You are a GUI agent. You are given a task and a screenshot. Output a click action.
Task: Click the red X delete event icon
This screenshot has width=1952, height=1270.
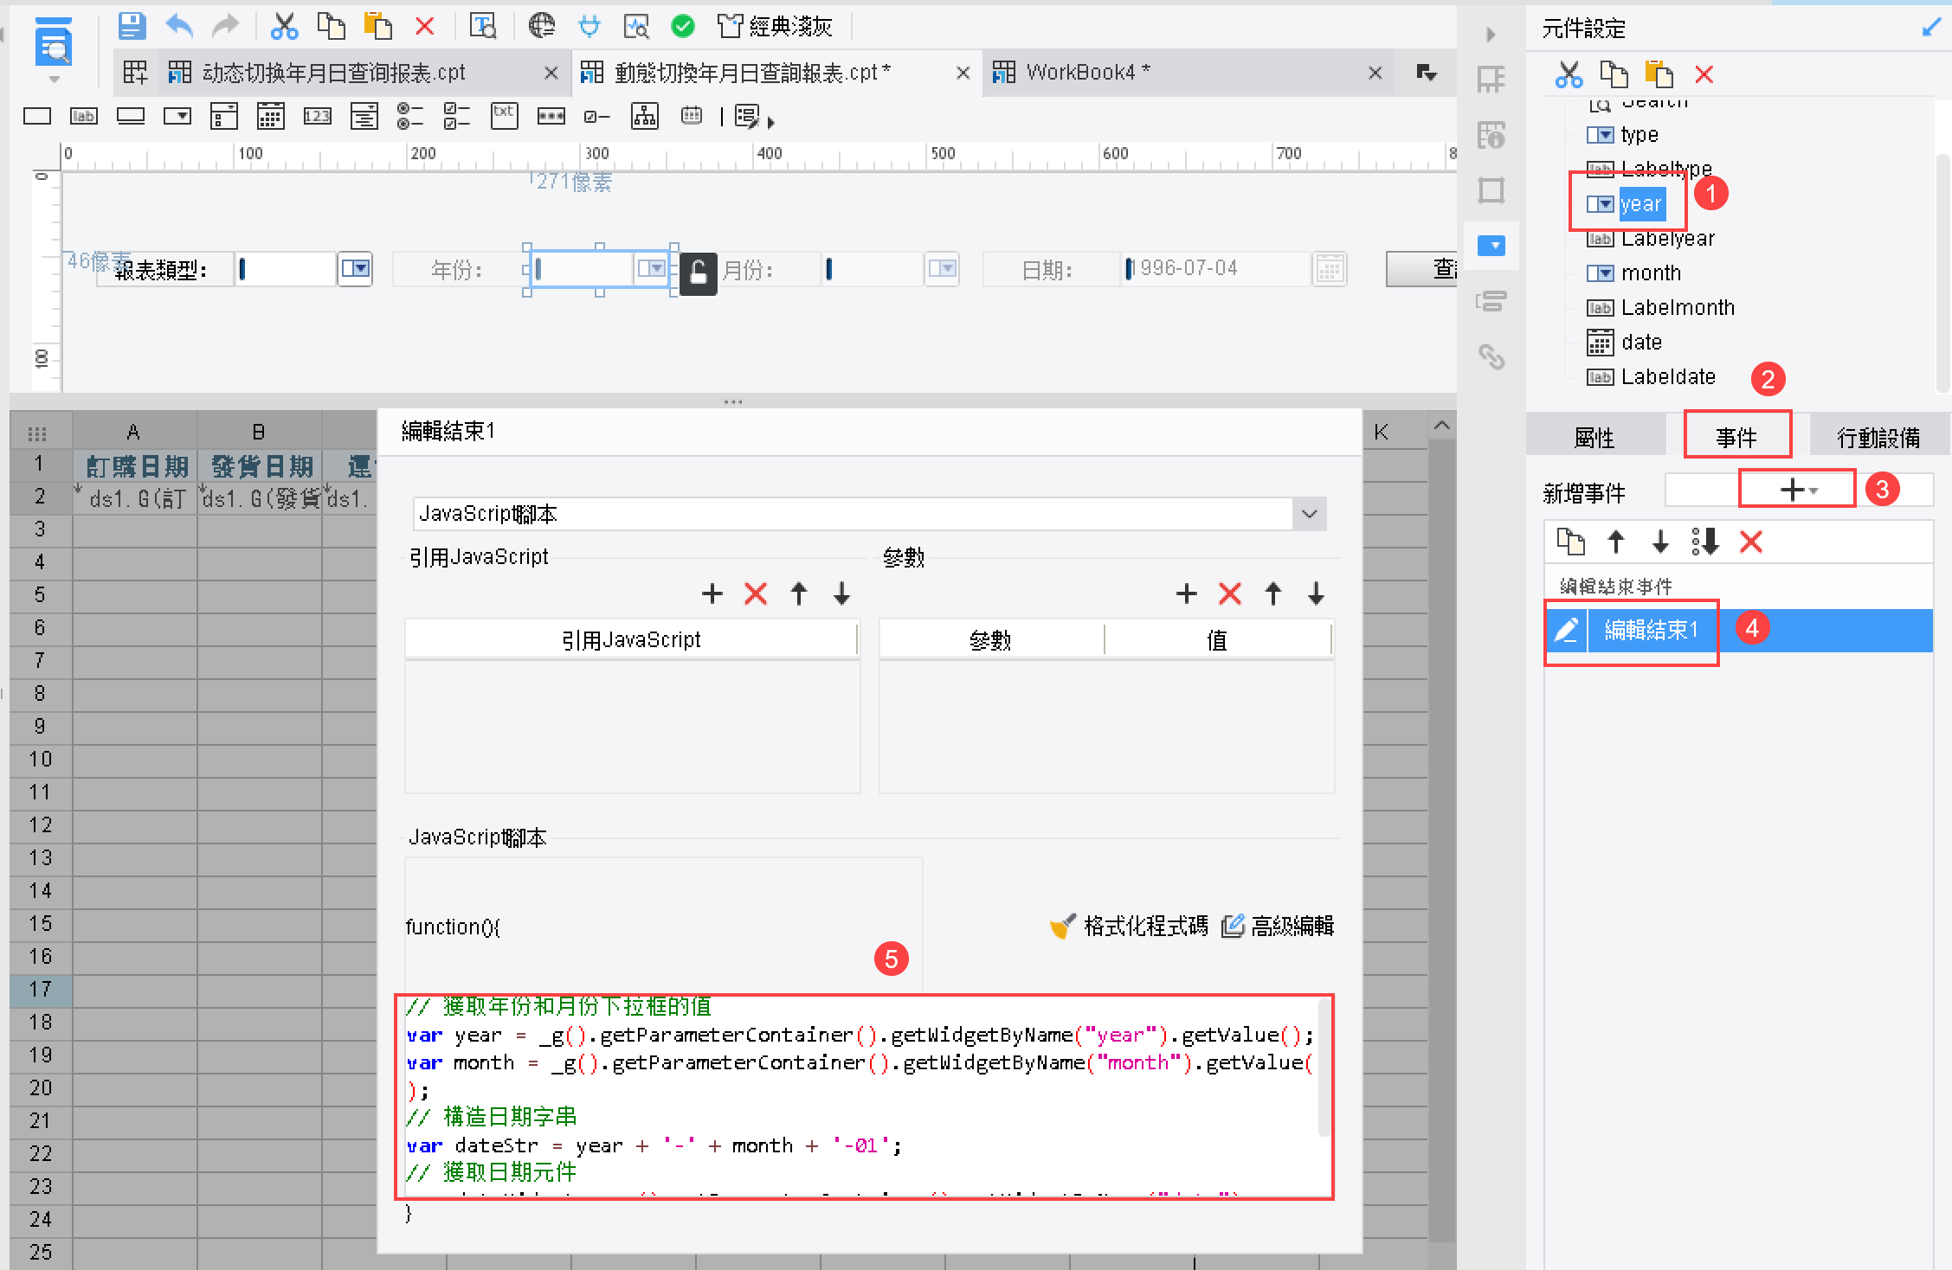(x=1751, y=542)
